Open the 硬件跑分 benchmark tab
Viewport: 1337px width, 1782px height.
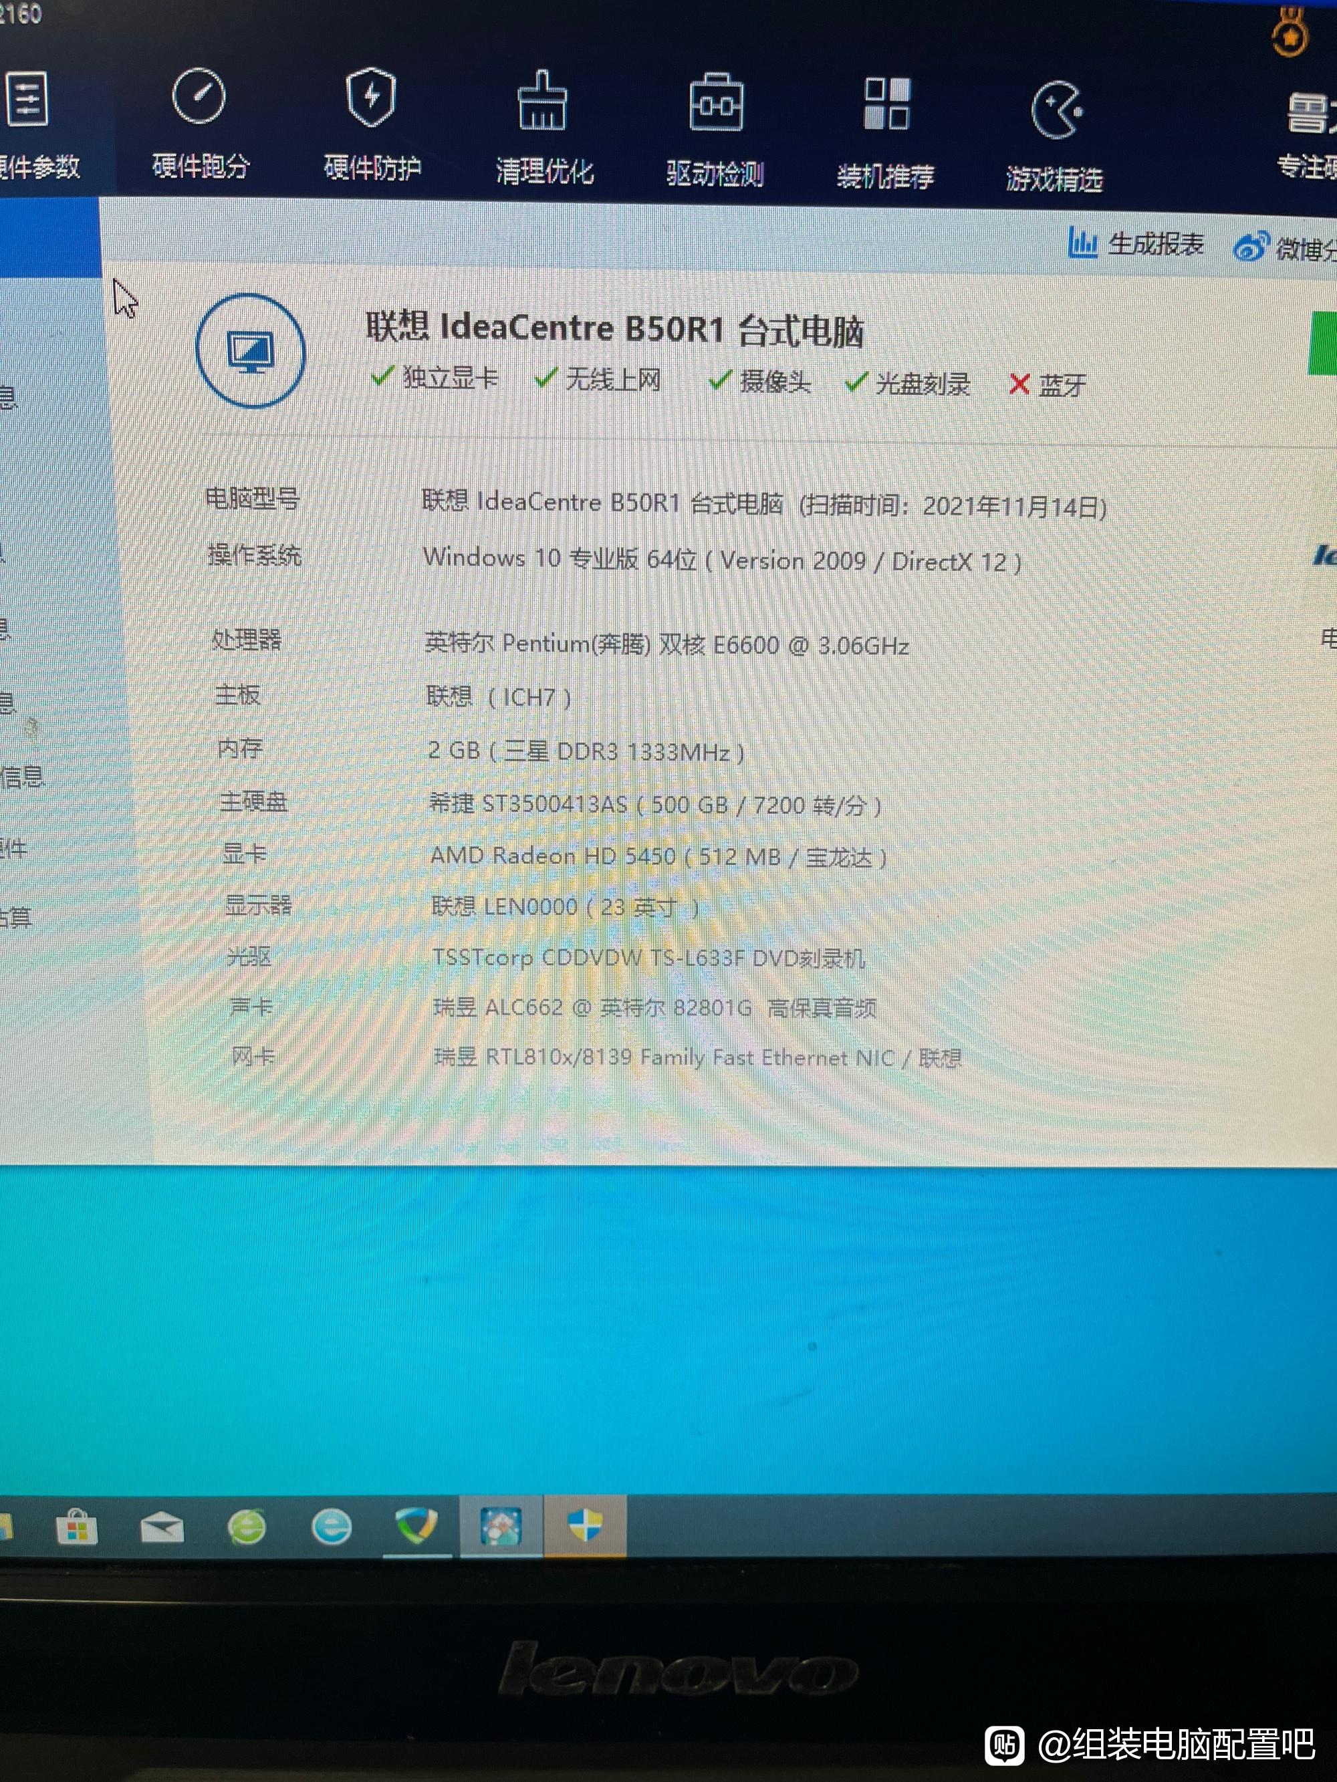tap(200, 125)
